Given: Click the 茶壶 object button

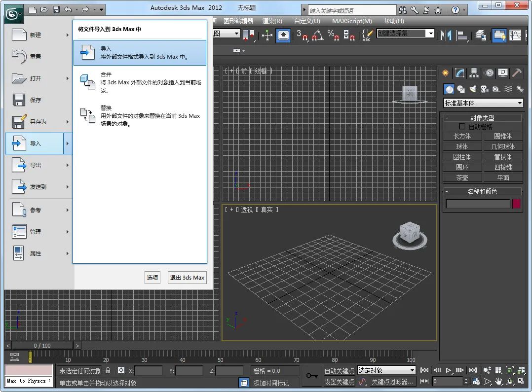Looking at the screenshot, I should pyautogui.click(x=462, y=178).
